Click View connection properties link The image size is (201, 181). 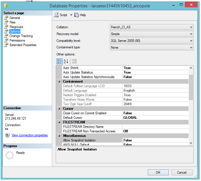coord(30,135)
